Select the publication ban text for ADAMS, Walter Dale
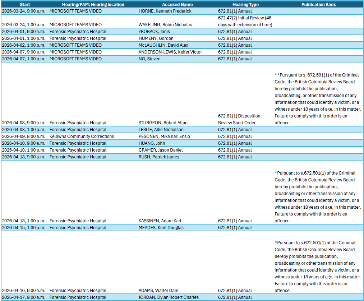Viewport: 364px width, 301px height. click(x=318, y=267)
